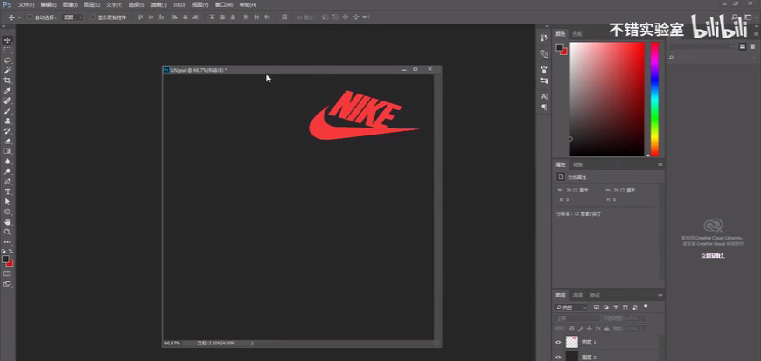Viewport: 761px width, 361px height.
Task: Click the Creative Cloud get-it-now link
Action: [x=713, y=256]
